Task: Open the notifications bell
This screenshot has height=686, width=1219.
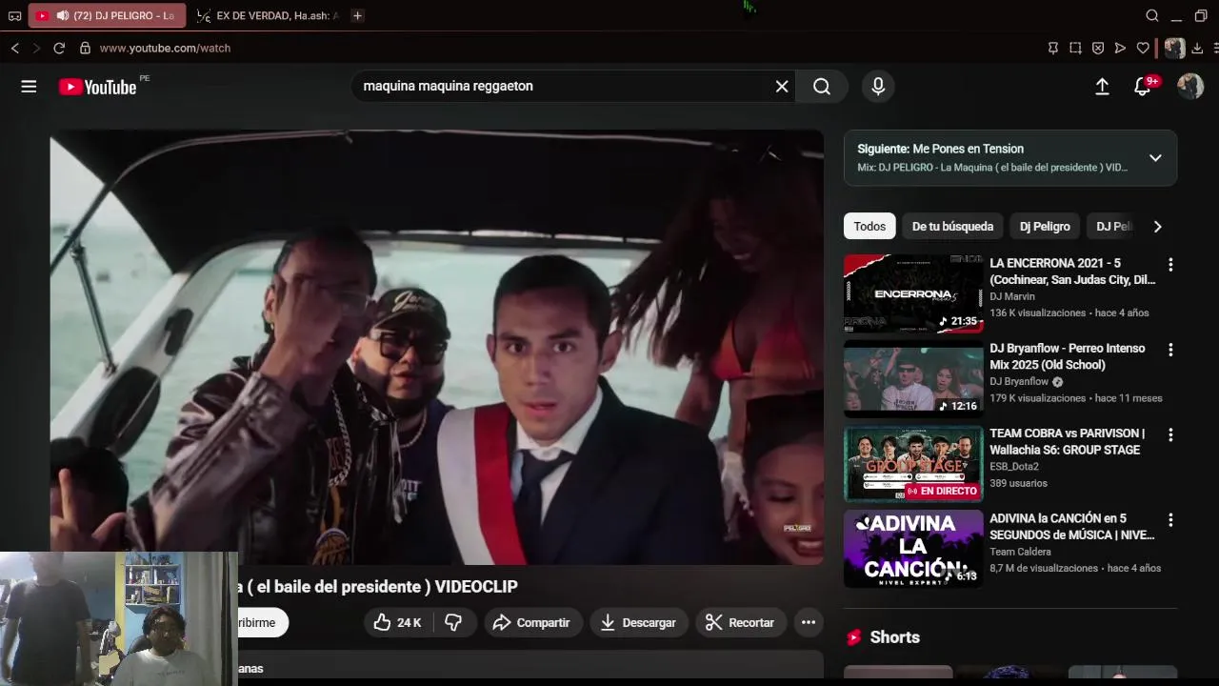Action: click(x=1143, y=87)
